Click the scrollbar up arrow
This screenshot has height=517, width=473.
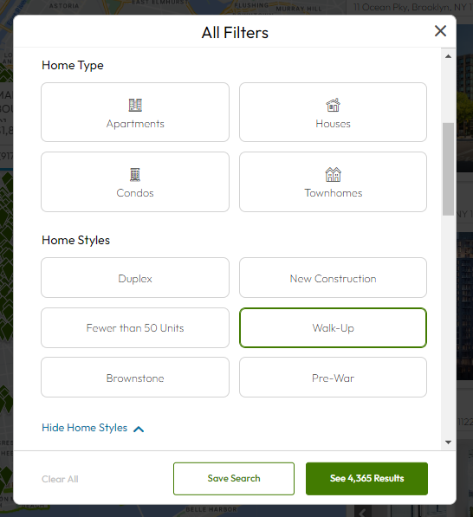(448, 56)
